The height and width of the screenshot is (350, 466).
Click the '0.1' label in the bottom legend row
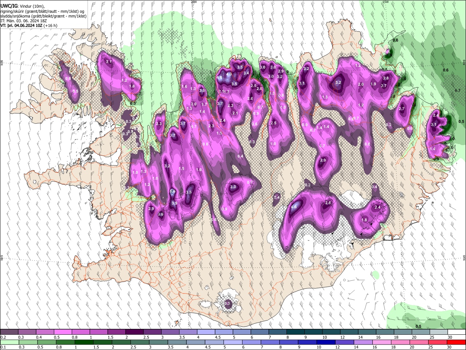[x=3, y=347]
